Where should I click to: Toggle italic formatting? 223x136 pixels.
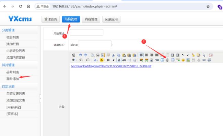pos(113,60)
